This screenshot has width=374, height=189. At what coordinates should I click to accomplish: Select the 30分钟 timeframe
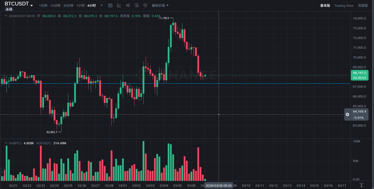point(68,6)
